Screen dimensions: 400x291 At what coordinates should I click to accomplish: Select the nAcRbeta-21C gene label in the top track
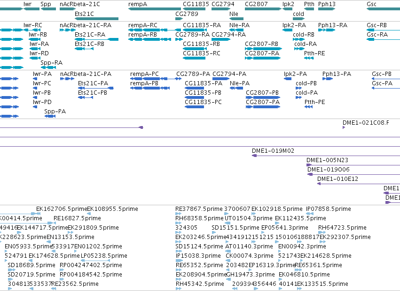tap(80, 4)
